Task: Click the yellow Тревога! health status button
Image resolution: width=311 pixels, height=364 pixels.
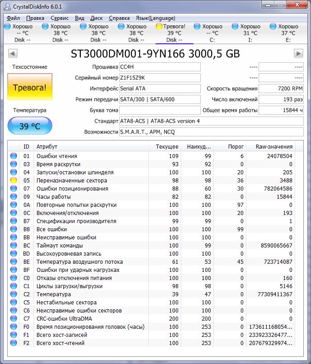Action: click(x=30, y=87)
